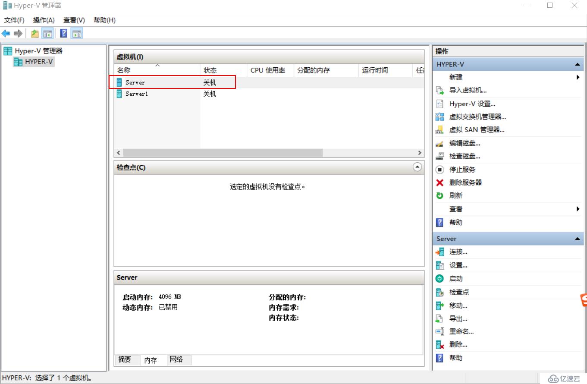Viewport: 587px width, 384px height.
Task: Sort by the 分配的内存 column header
Action: [326, 70]
